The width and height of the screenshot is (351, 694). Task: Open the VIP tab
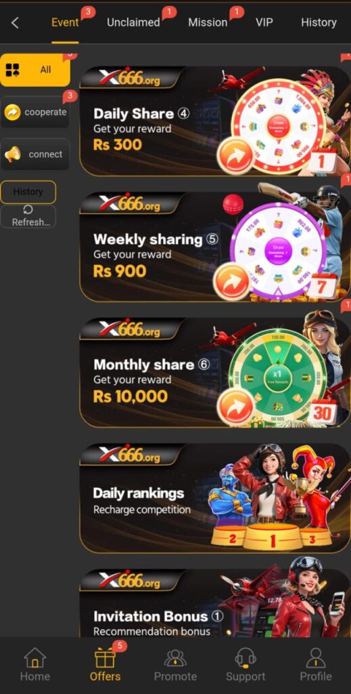pos(264,22)
